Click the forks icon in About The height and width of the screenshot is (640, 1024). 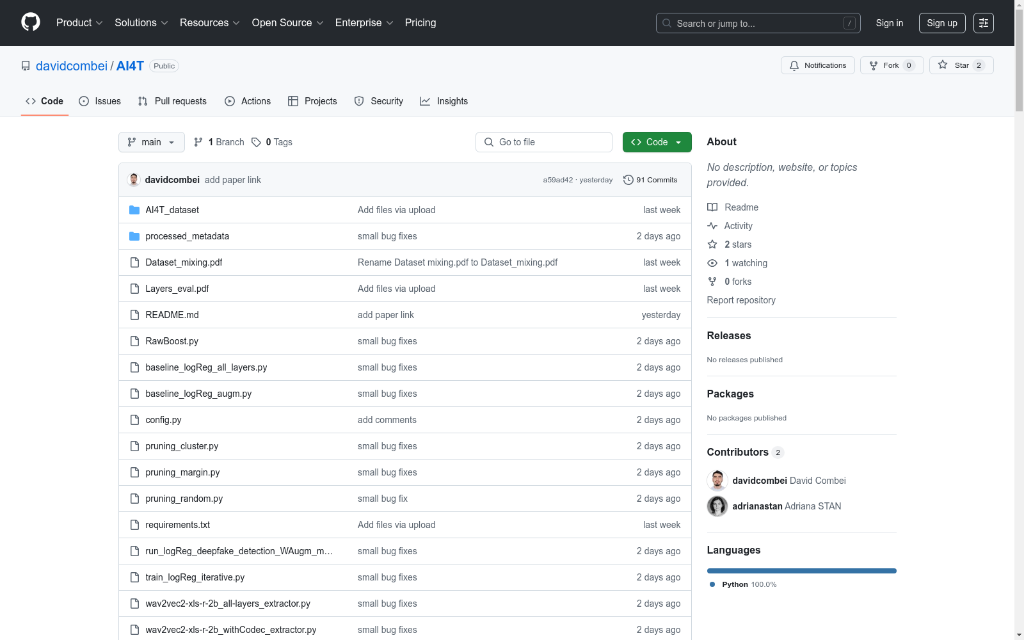tap(712, 282)
